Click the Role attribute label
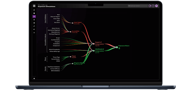 tap(58, 15)
